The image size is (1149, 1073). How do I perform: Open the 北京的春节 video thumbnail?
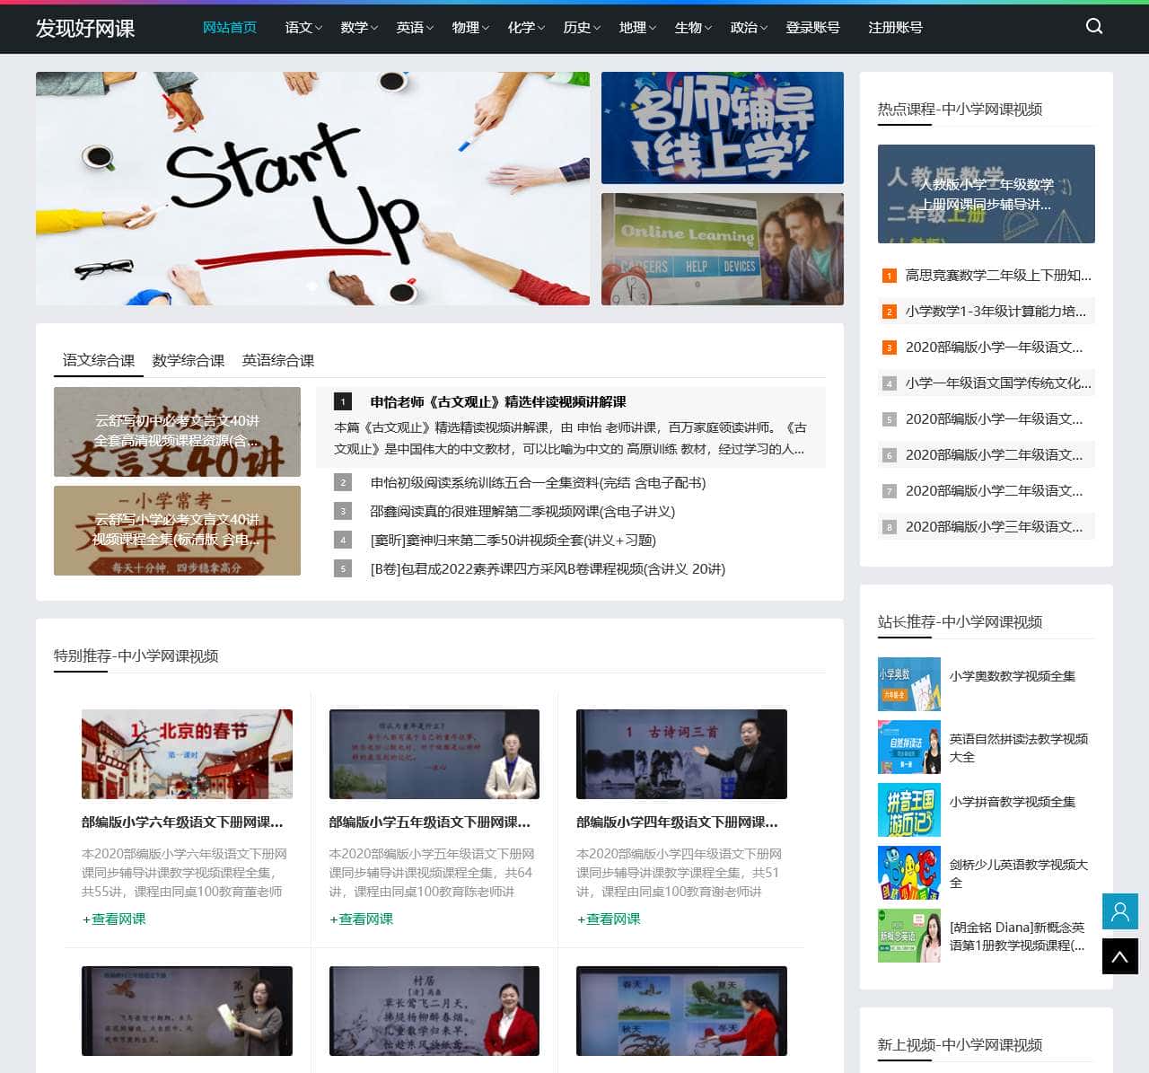click(x=187, y=754)
